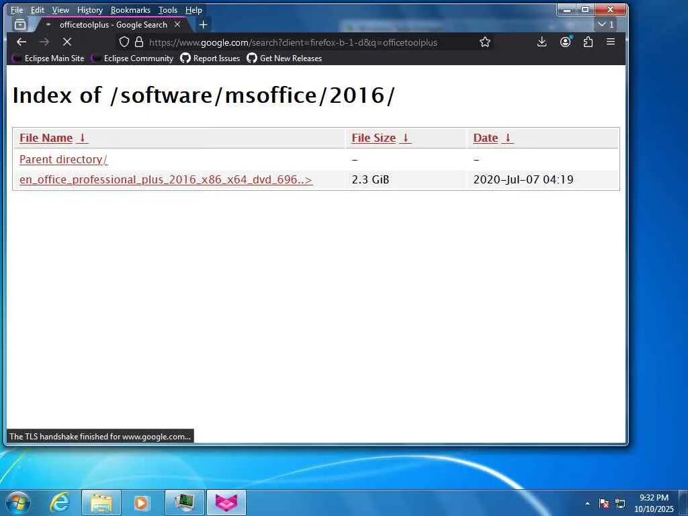
Task: Stop loading the page
Action: pyautogui.click(x=67, y=42)
